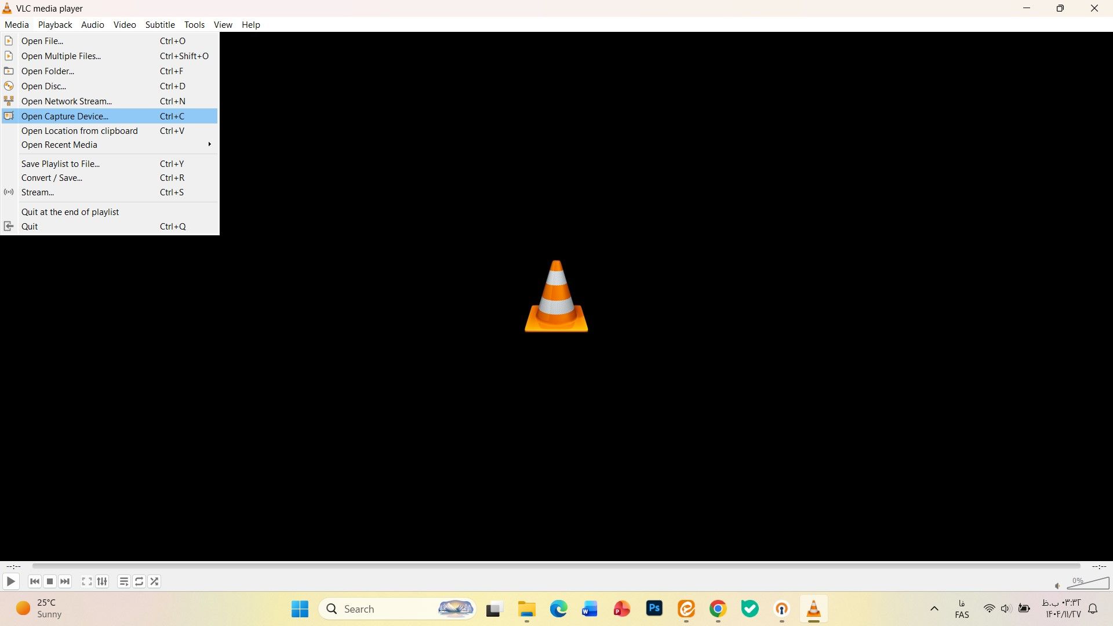Click the Stop playback icon

point(50,581)
